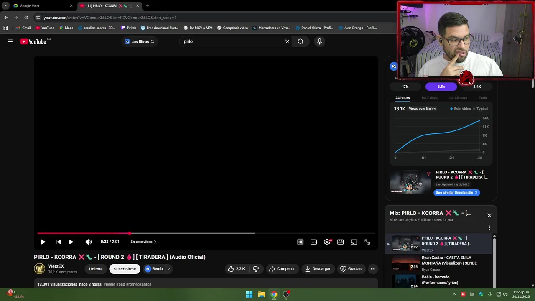
Task: Close the Mix playlist panel
Action: tap(489, 216)
